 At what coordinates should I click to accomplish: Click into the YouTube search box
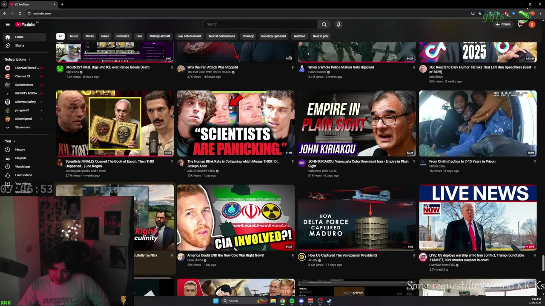[260, 24]
